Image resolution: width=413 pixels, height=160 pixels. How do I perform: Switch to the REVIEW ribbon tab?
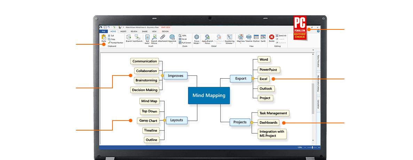pos(134,32)
